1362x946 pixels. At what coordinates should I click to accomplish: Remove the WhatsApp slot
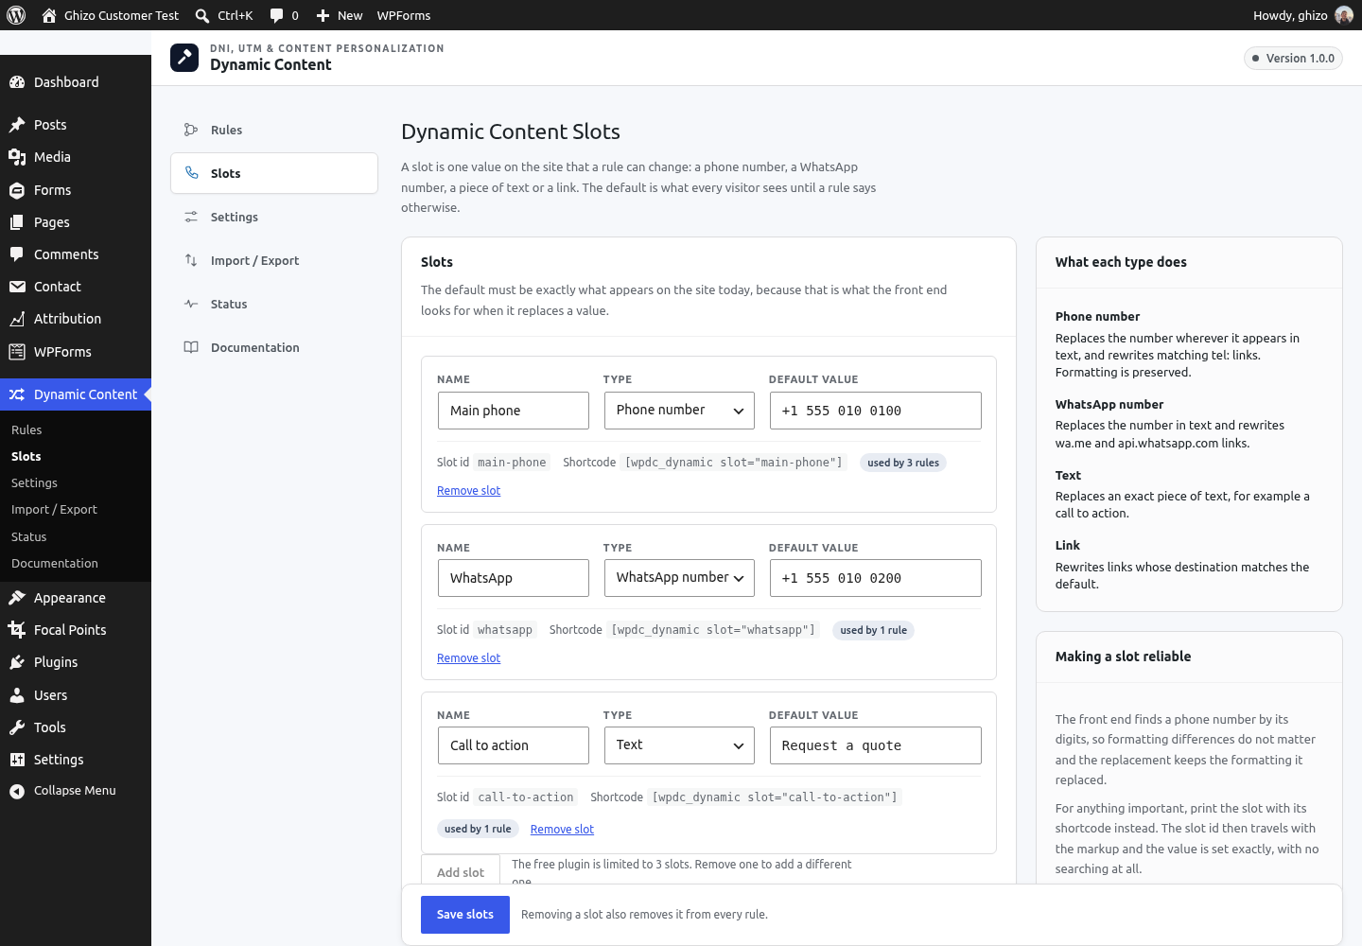tap(469, 658)
